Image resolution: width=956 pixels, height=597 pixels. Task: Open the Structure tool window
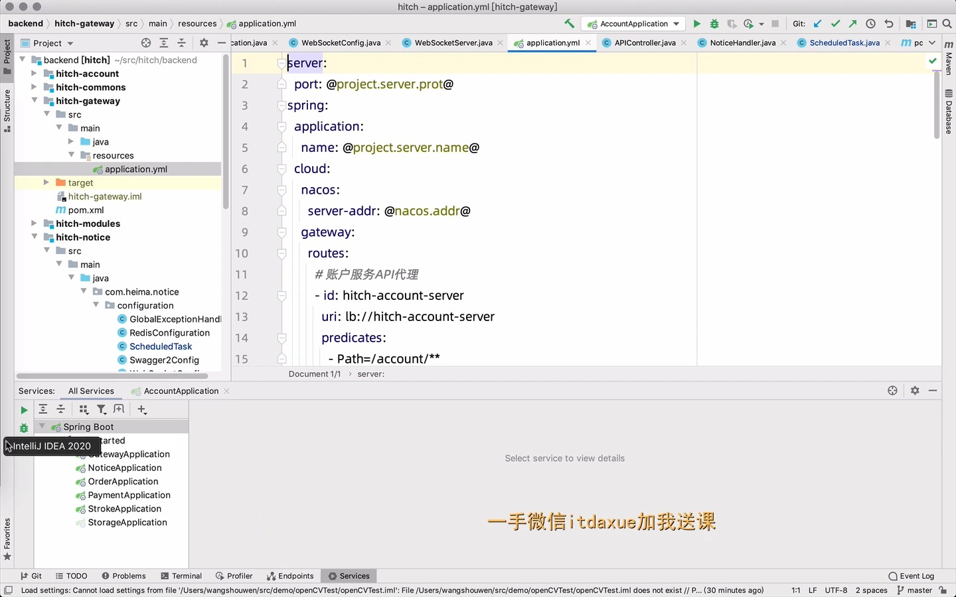pyautogui.click(x=7, y=110)
